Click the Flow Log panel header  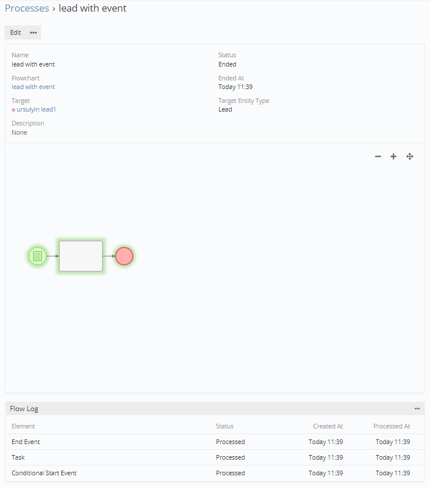[x=24, y=409]
